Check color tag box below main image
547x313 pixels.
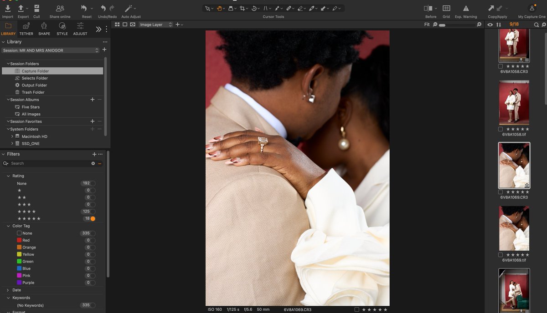357,309
